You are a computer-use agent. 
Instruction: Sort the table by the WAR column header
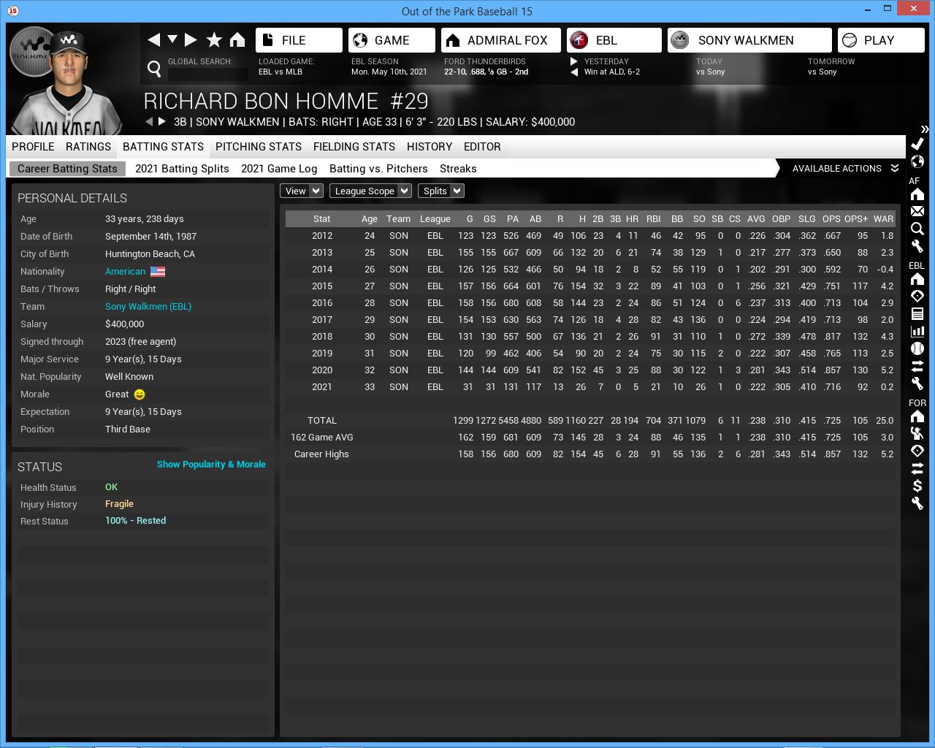883,219
